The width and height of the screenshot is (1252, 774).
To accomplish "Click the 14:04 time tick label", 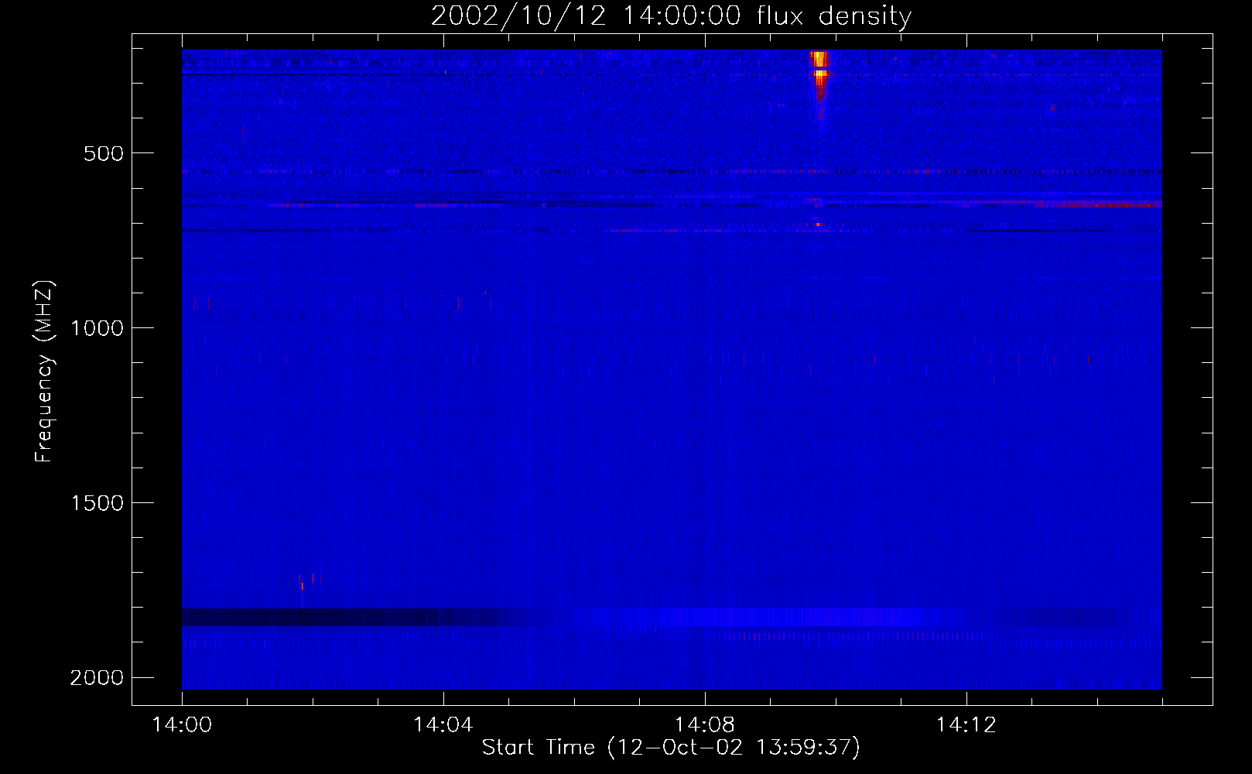I will click(443, 725).
